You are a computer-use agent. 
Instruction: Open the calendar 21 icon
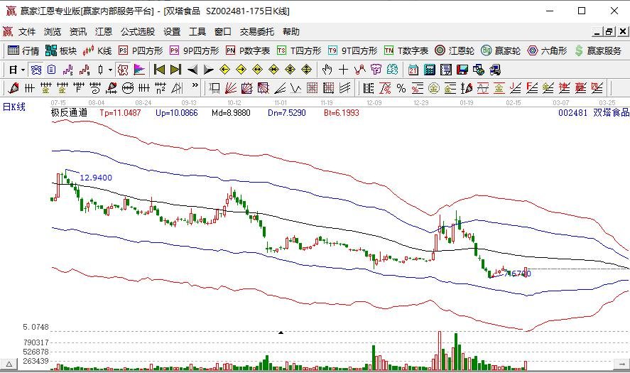click(413, 70)
